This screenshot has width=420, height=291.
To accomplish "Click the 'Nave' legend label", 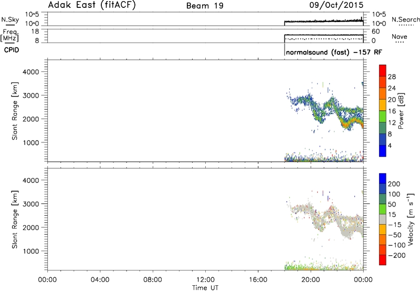I will coord(400,36).
